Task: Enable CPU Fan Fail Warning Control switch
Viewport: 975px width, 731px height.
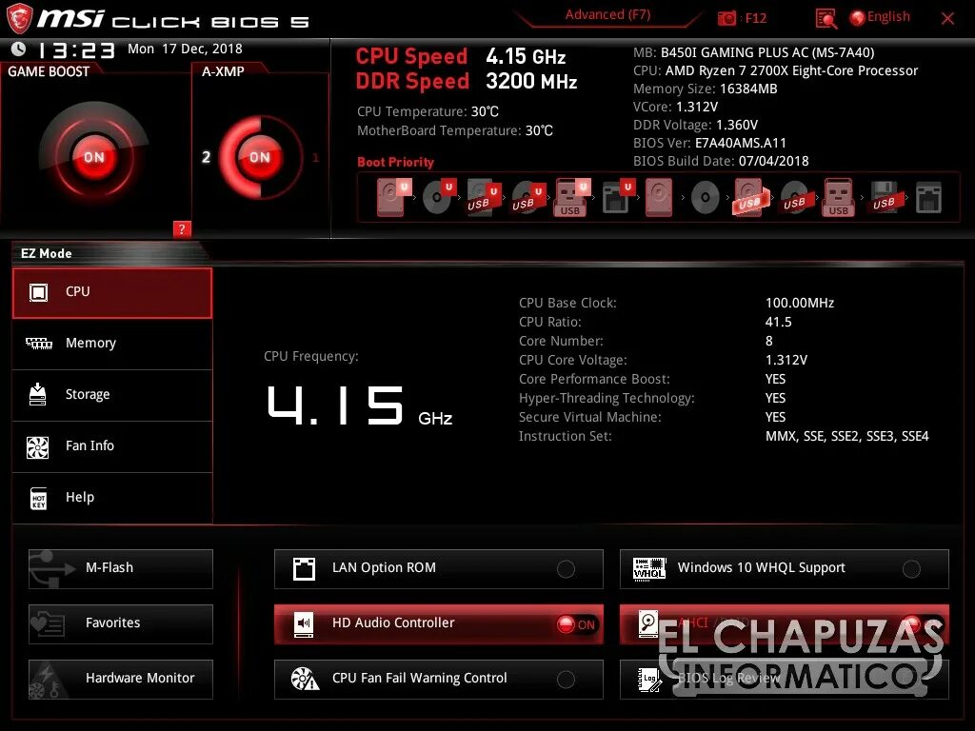Action: (x=566, y=680)
